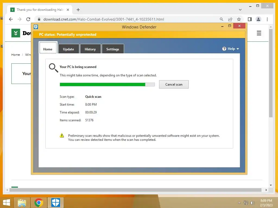278x208 pixels.
Task: Click the start time value 8:08 PM
Action: pyautogui.click(x=91, y=104)
